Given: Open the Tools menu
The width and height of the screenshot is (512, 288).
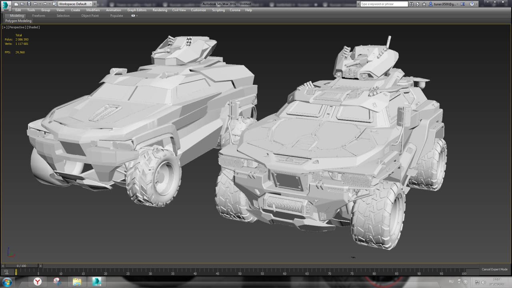Looking at the screenshot, I should click(x=31, y=10).
